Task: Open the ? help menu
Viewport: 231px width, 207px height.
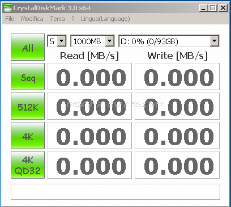Action: 73,19
